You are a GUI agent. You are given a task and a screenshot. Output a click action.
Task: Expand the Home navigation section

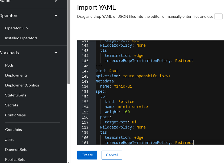56,1
